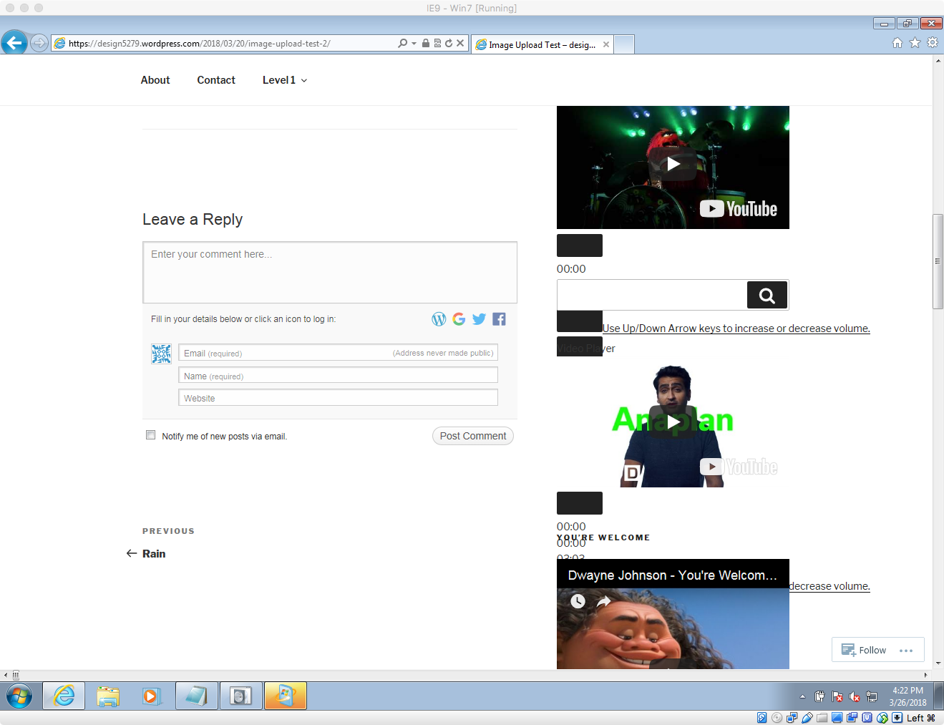Screen dimensions: 944x725
Task: Click the Gravatar avatar image beside Email
Action: (161, 354)
